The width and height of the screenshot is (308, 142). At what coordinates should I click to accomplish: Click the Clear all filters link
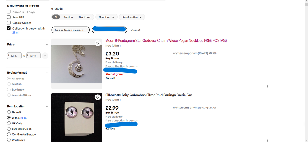coord(135,30)
